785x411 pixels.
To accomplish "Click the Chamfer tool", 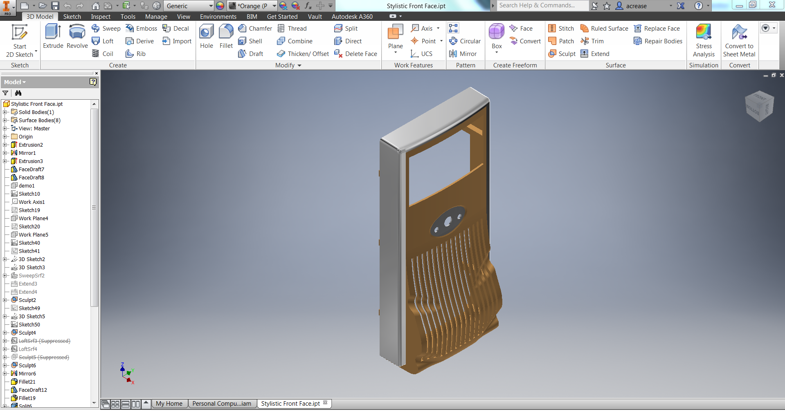I will (x=255, y=28).
